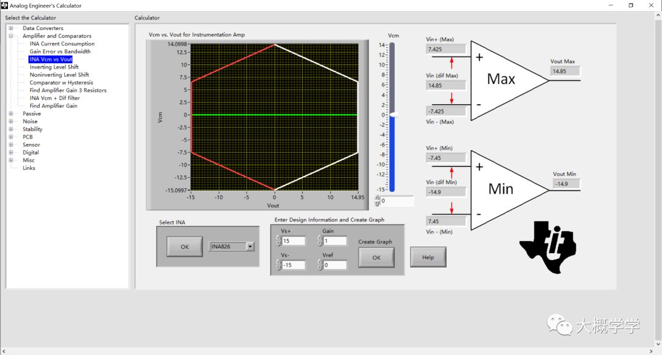Select Gain Error vs Bandwidth calculator

click(x=60, y=52)
